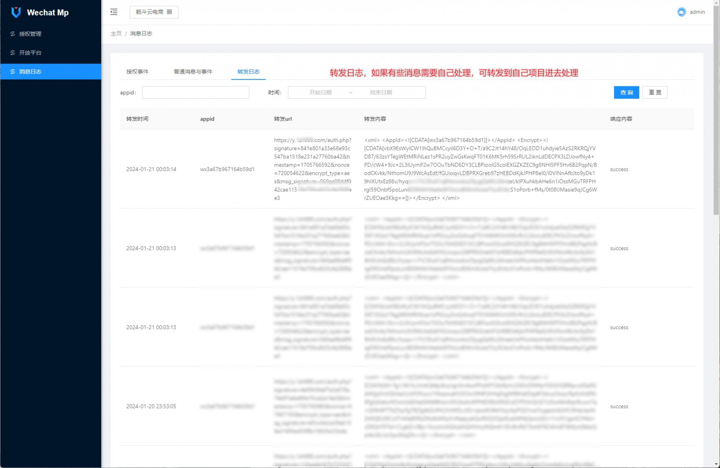Click the 转发时间 column header

click(x=137, y=119)
